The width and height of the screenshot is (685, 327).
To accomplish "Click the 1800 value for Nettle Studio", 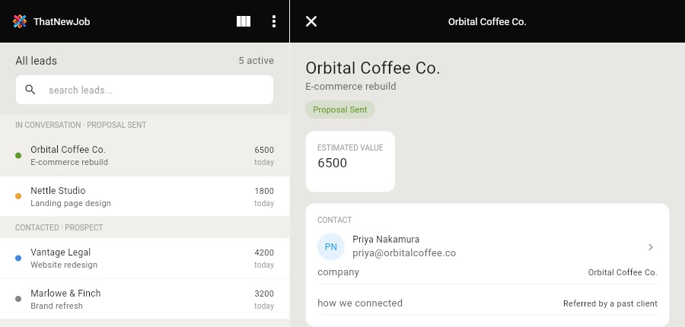I will click(x=264, y=191).
